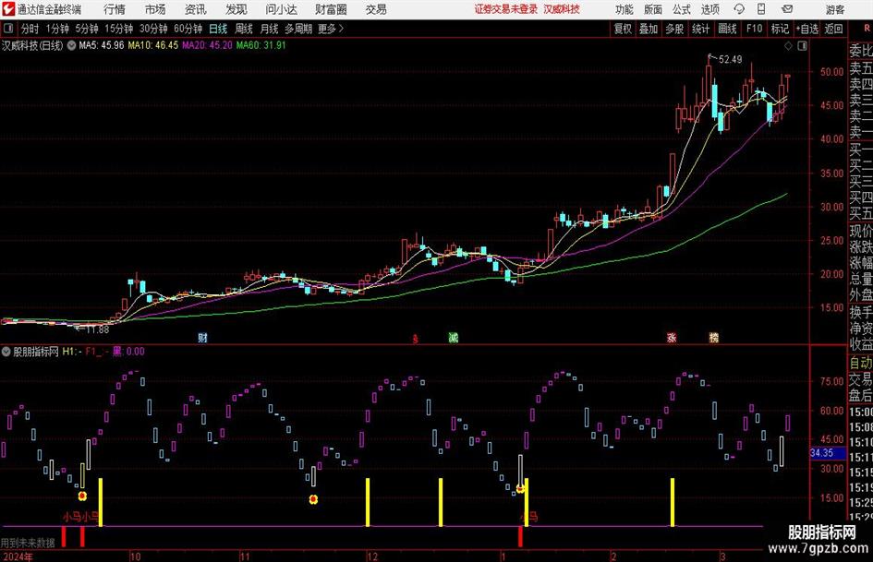Image resolution: width=873 pixels, height=562 pixels.
Task: Switch to the 月线 monthly tab
Action: click(270, 29)
